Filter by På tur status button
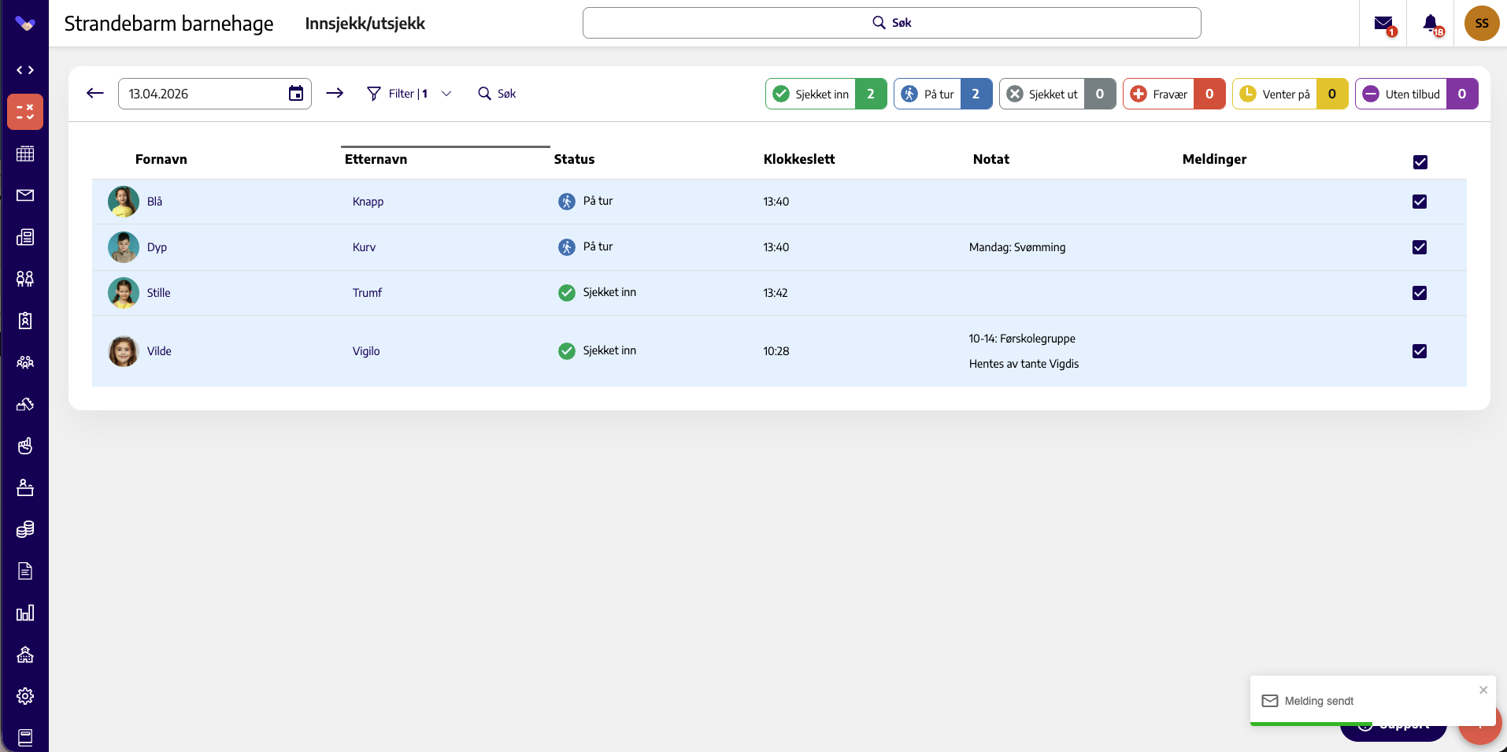Viewport: 1507px width, 752px height. [943, 94]
